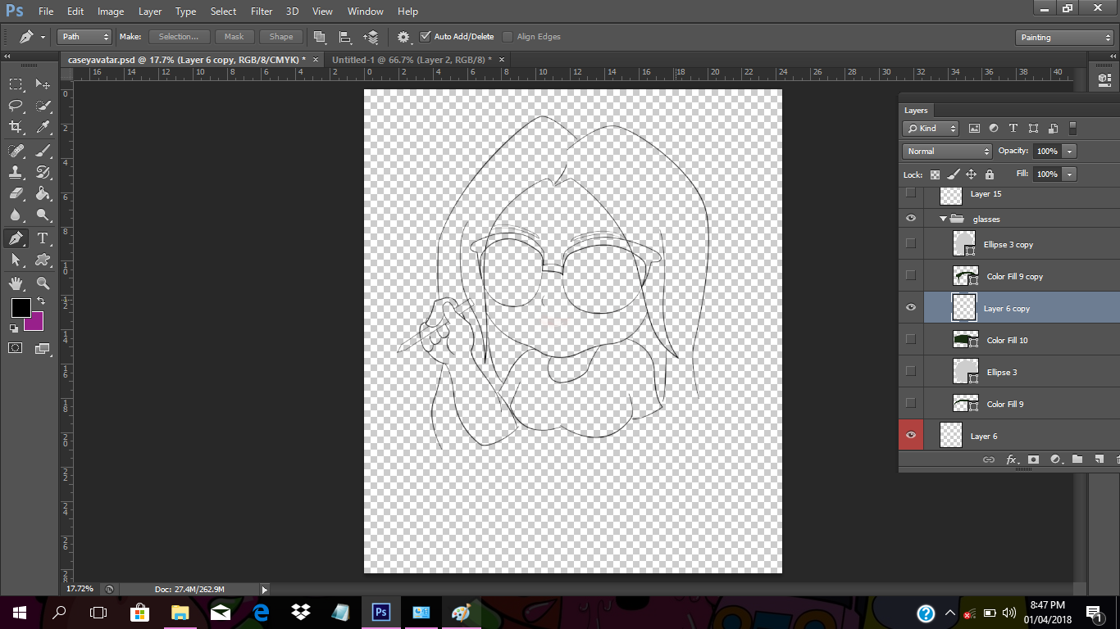Open pen tool gear options
This screenshot has height=629, width=1120.
pyautogui.click(x=403, y=37)
